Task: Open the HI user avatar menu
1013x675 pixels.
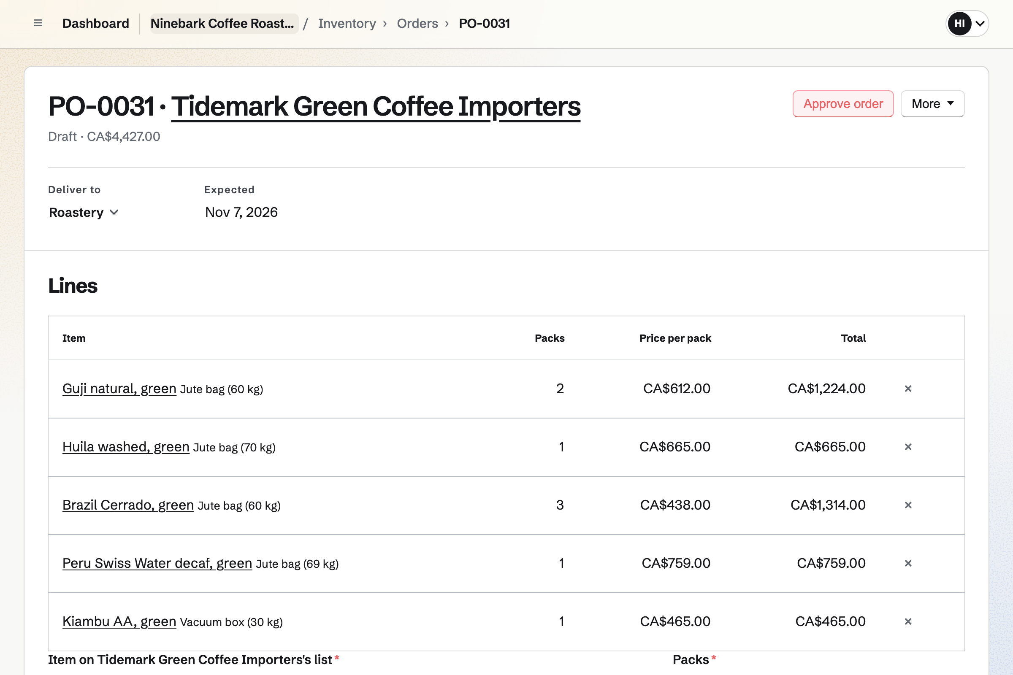Action: (967, 23)
